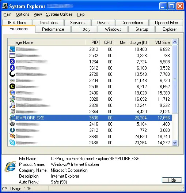Click the shield icon in the PID 2436 row
Image resolution: width=186 pixels, height=193 pixels.
12,93
